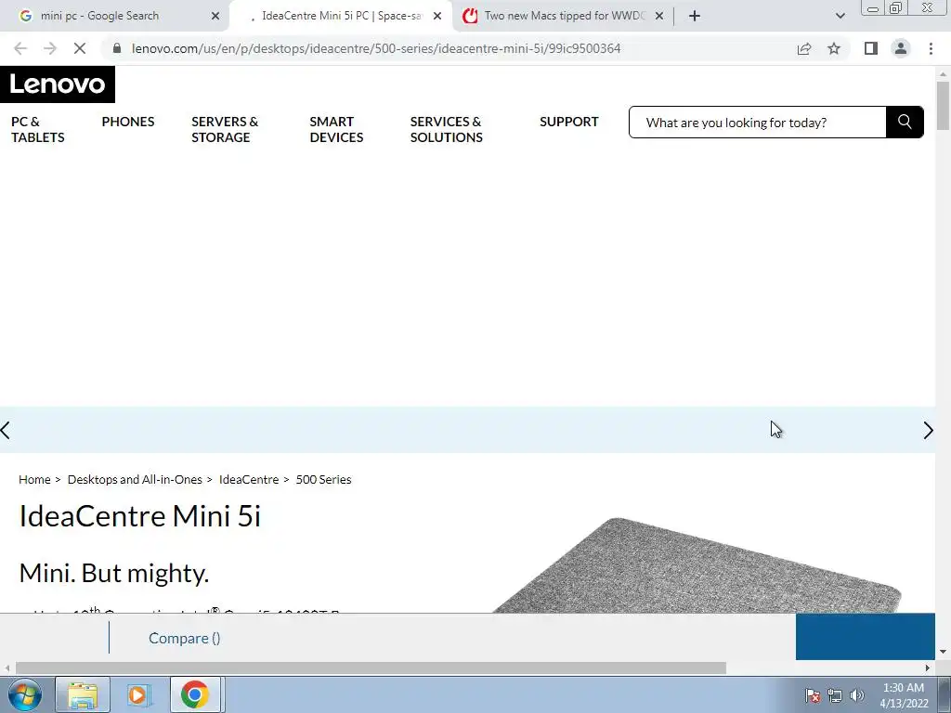Image resolution: width=951 pixels, height=713 pixels.
Task: Click the horizontal scroll right arrow
Action: pos(928,668)
